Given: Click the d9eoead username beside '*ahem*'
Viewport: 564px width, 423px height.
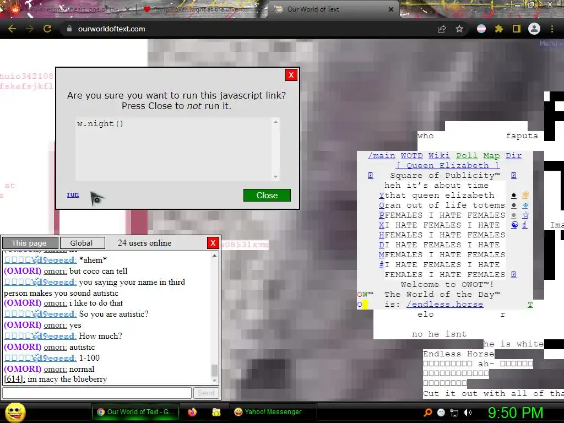Looking at the screenshot, I should click(40, 260).
